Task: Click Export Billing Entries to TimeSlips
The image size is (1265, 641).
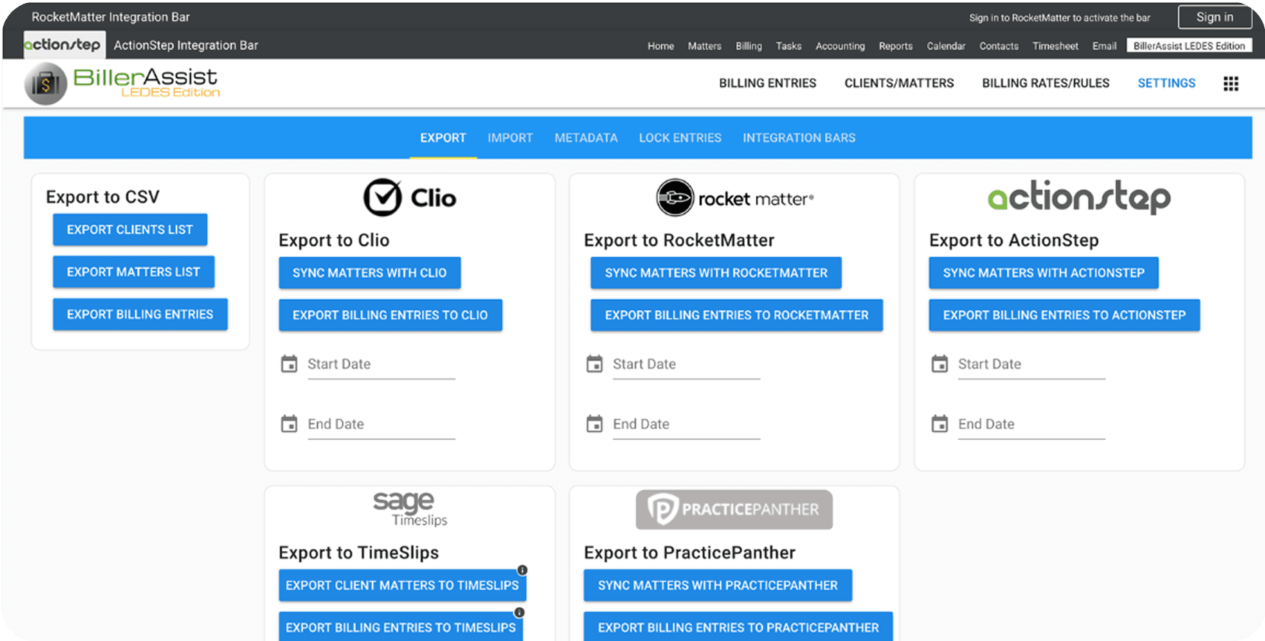Action: [x=401, y=626]
